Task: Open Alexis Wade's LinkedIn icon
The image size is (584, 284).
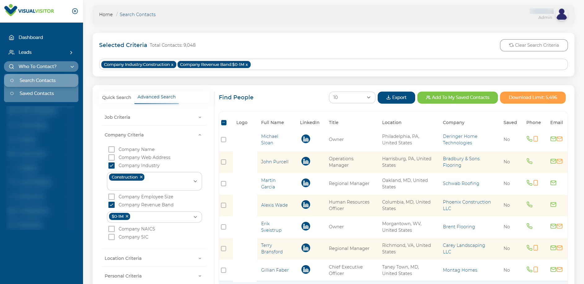Action: pos(305,204)
